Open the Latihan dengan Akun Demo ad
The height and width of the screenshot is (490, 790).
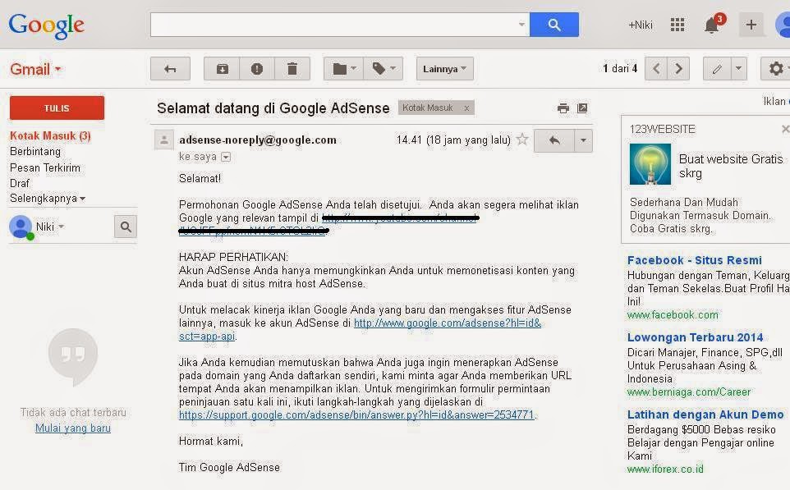tap(705, 414)
